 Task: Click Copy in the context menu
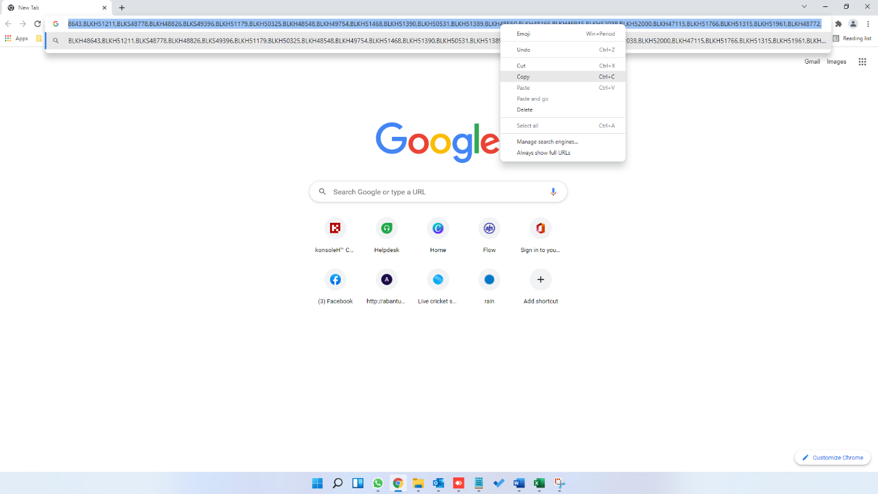tap(563, 76)
